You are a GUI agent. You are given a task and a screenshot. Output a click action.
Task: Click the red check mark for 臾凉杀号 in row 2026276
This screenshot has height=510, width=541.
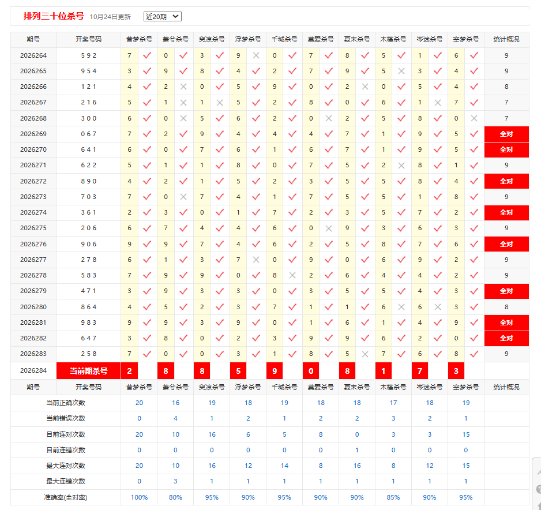(220, 244)
